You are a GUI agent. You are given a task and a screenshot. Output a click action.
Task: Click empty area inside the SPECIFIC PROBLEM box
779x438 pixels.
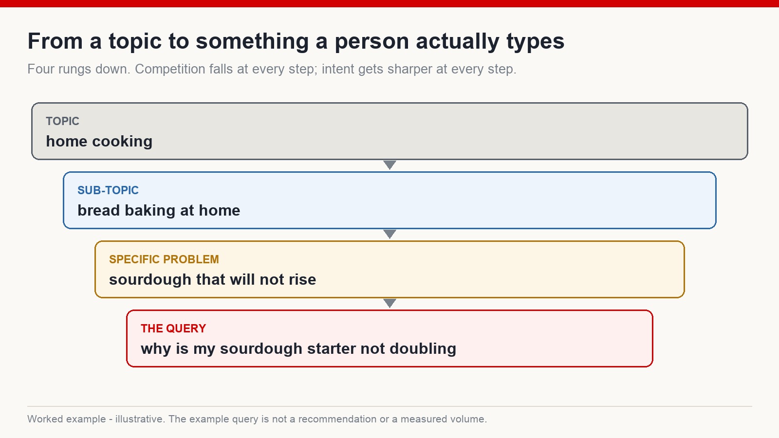[x=487, y=270]
